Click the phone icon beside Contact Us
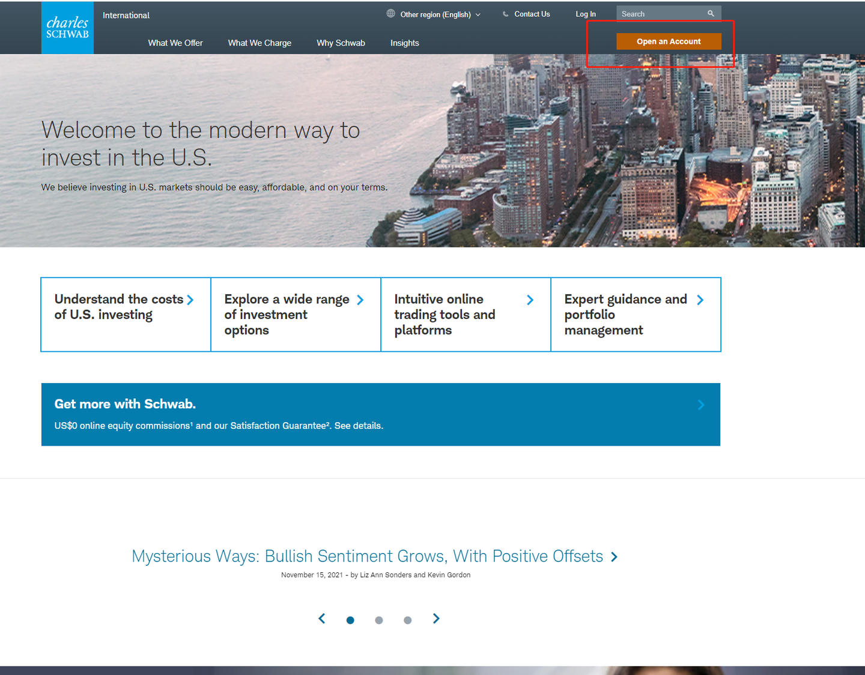865x675 pixels. click(506, 14)
